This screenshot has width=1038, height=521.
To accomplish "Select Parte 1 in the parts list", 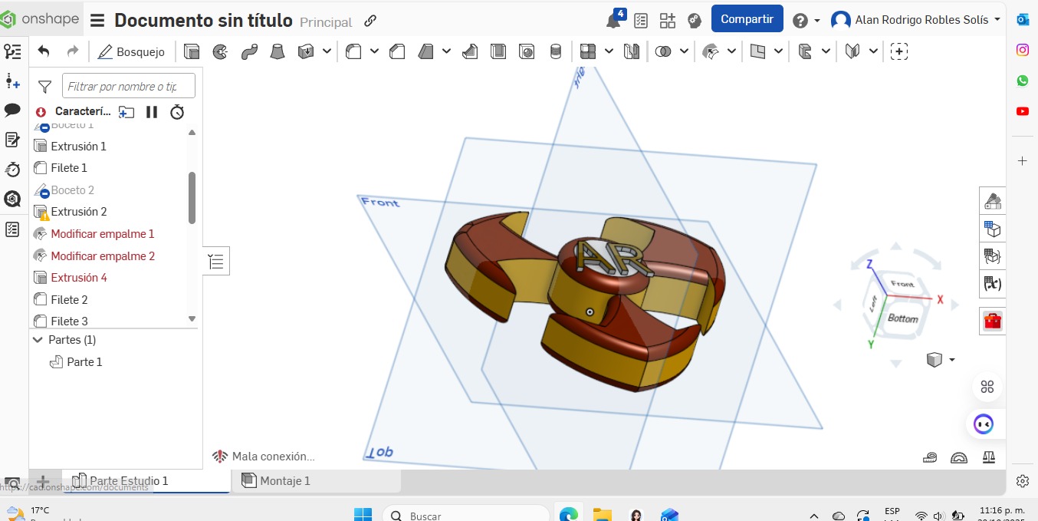I will tap(84, 361).
